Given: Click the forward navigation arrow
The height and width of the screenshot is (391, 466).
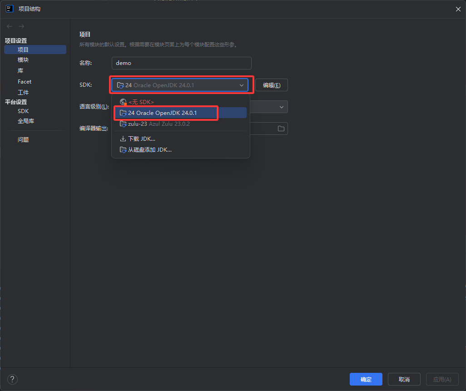Looking at the screenshot, I should point(21,26).
